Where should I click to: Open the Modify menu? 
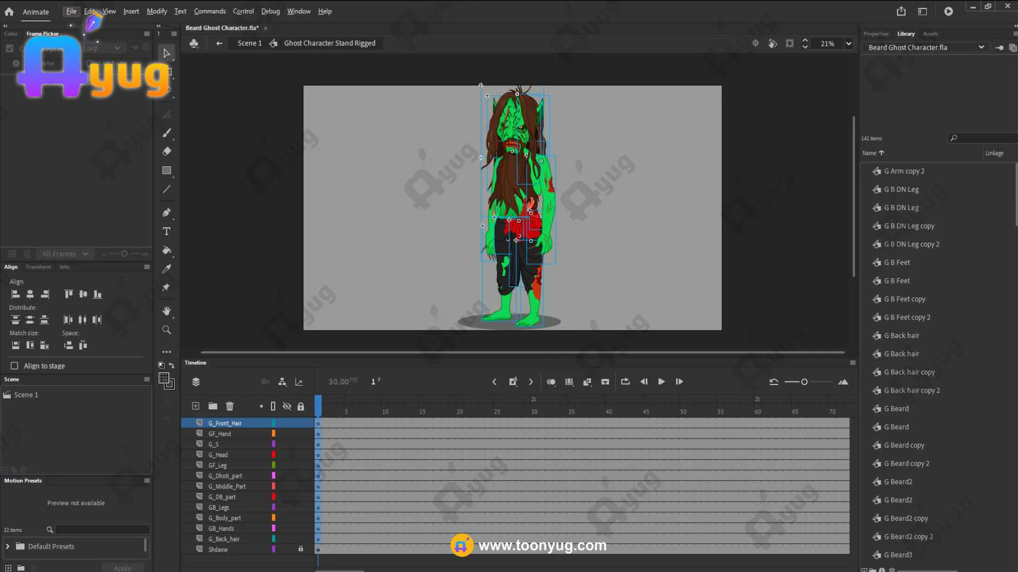156,11
